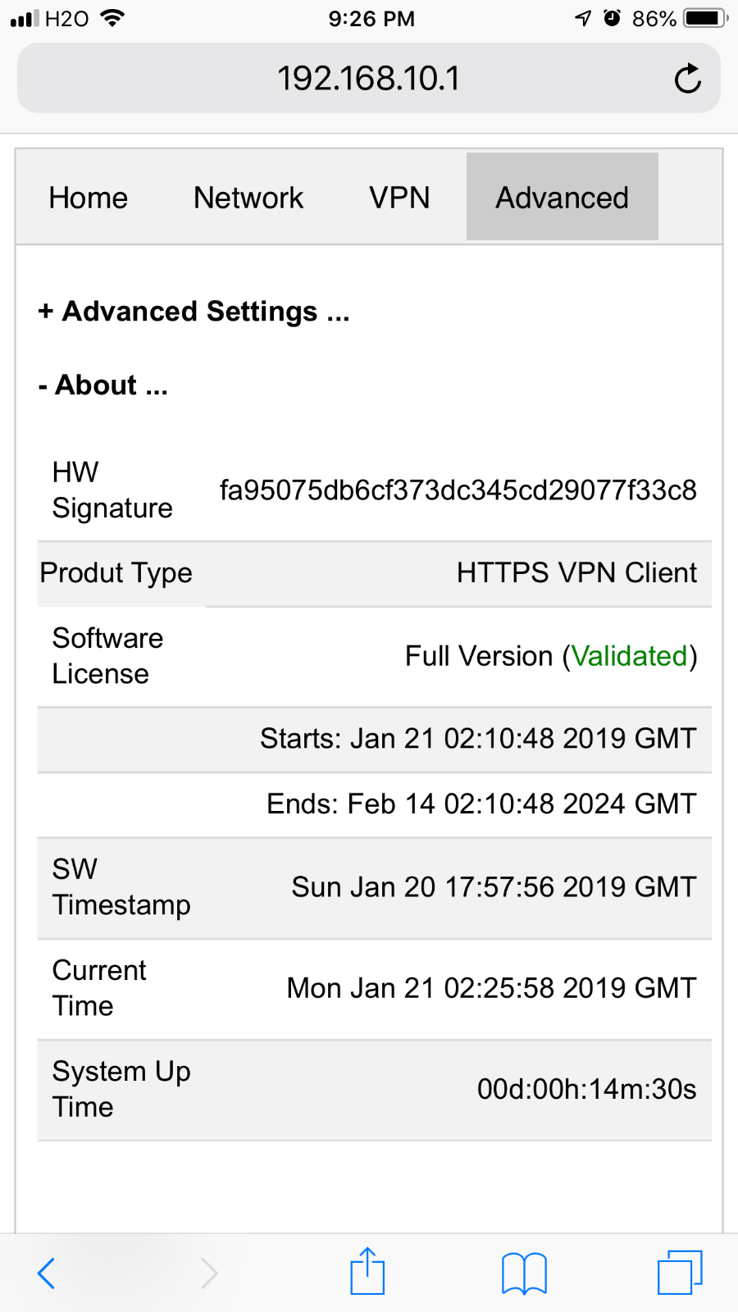Image resolution: width=738 pixels, height=1312 pixels.
Task: Go back with the Safari back arrow
Action: [47, 1273]
